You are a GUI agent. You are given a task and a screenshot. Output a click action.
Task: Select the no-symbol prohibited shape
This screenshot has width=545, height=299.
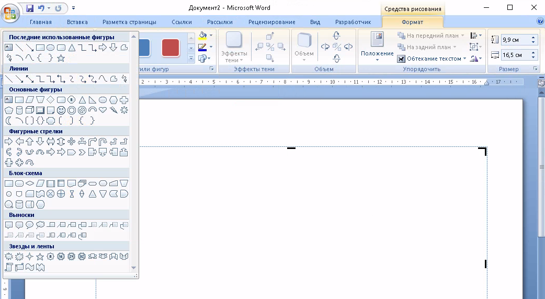(82, 110)
